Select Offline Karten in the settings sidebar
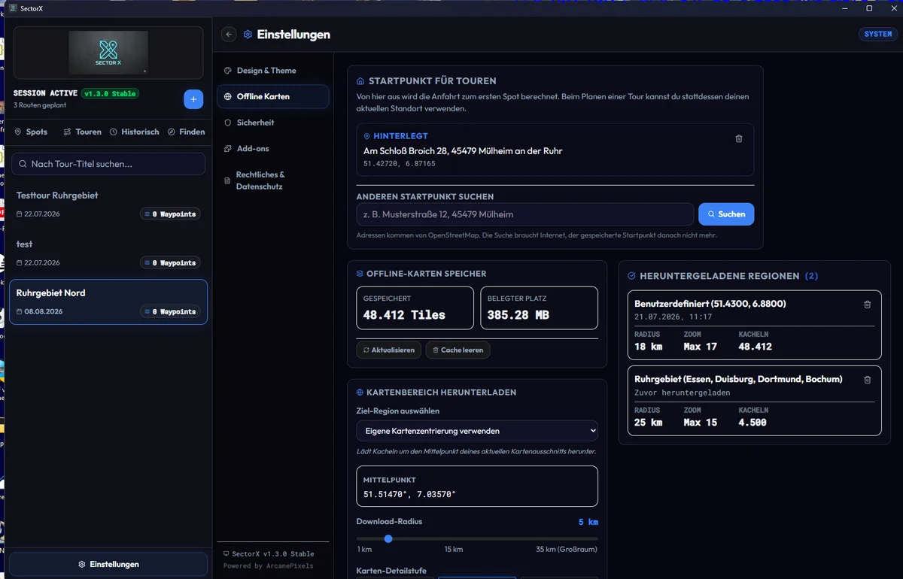Image resolution: width=903 pixels, height=579 pixels. [x=273, y=97]
